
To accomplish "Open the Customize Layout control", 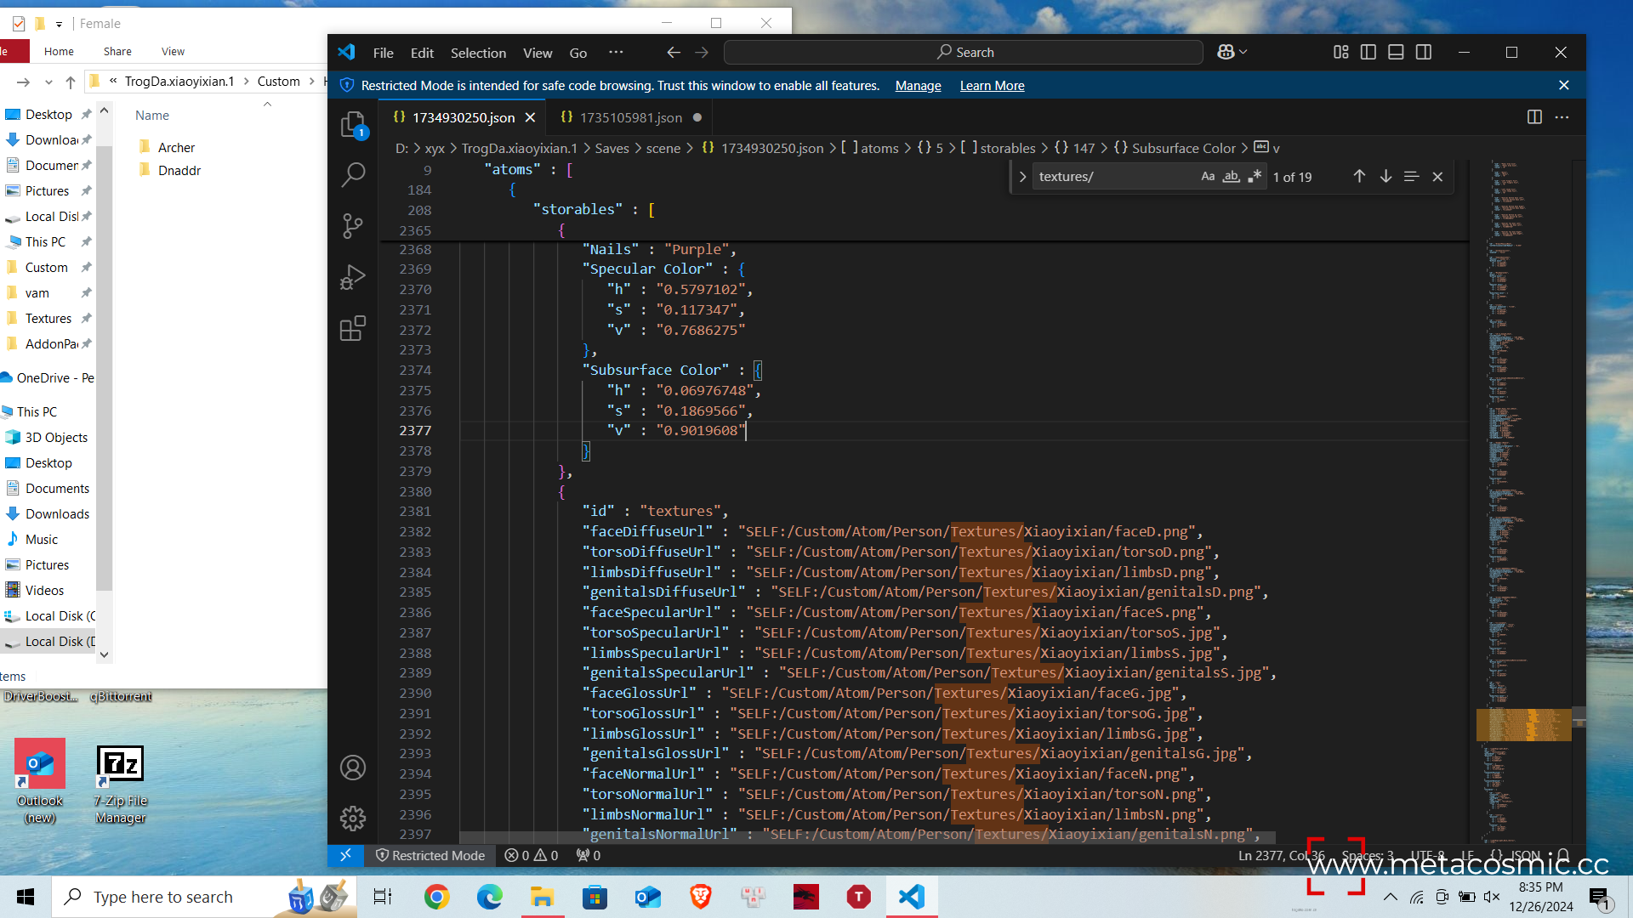I will [x=1341, y=53].
